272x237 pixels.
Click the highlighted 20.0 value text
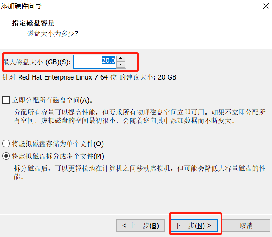coord(109,61)
